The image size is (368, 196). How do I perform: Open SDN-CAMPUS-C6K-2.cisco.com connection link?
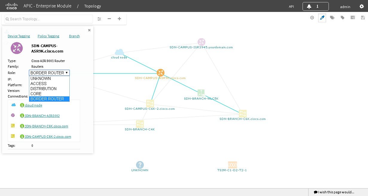[48, 137]
